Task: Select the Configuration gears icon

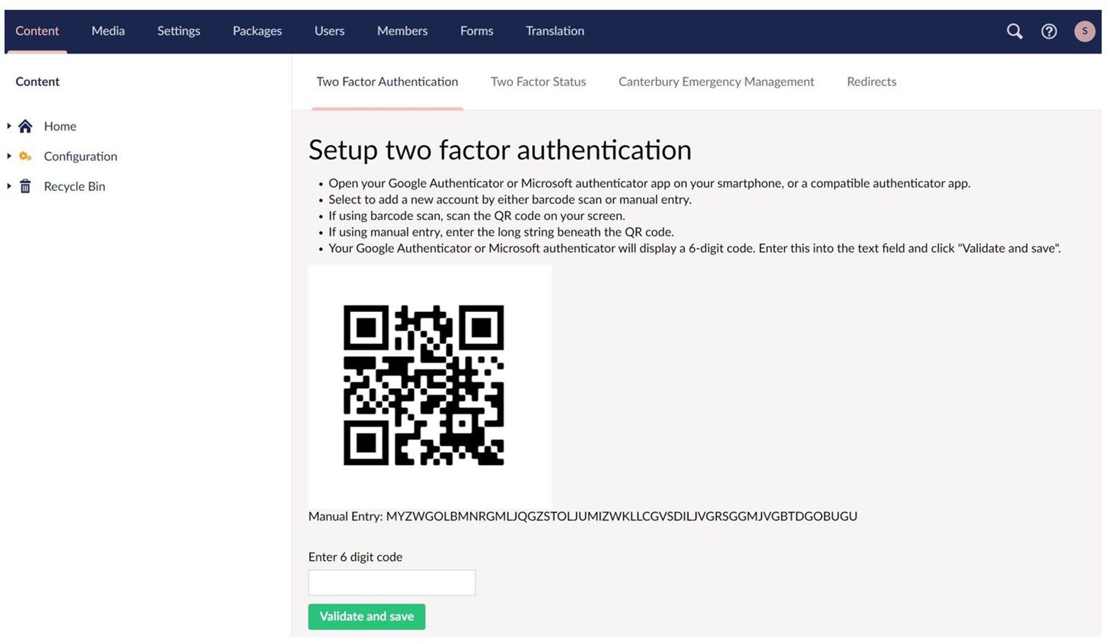Action: [26, 156]
